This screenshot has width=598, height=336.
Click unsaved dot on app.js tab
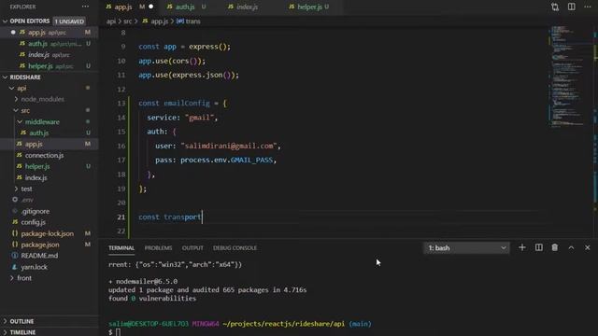(x=151, y=7)
